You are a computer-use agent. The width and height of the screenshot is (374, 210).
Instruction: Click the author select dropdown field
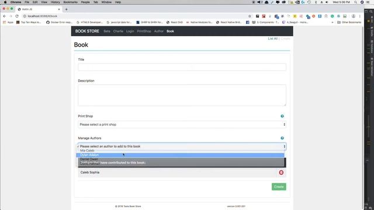[182, 146]
